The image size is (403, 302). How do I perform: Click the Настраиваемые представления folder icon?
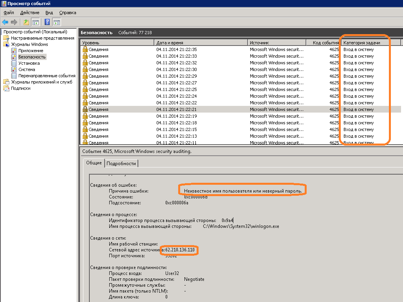point(6,38)
